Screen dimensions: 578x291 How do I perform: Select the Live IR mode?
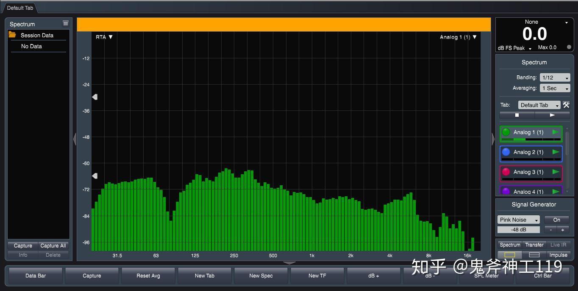pyautogui.click(x=558, y=244)
